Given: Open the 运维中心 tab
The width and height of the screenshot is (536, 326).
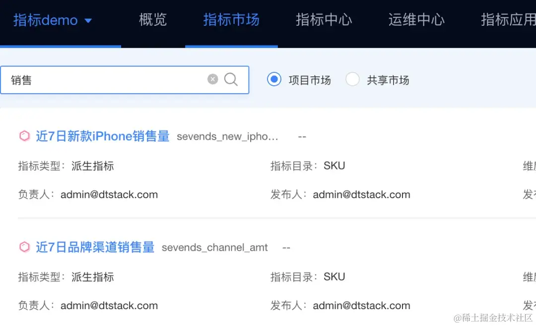Looking at the screenshot, I should (x=416, y=20).
